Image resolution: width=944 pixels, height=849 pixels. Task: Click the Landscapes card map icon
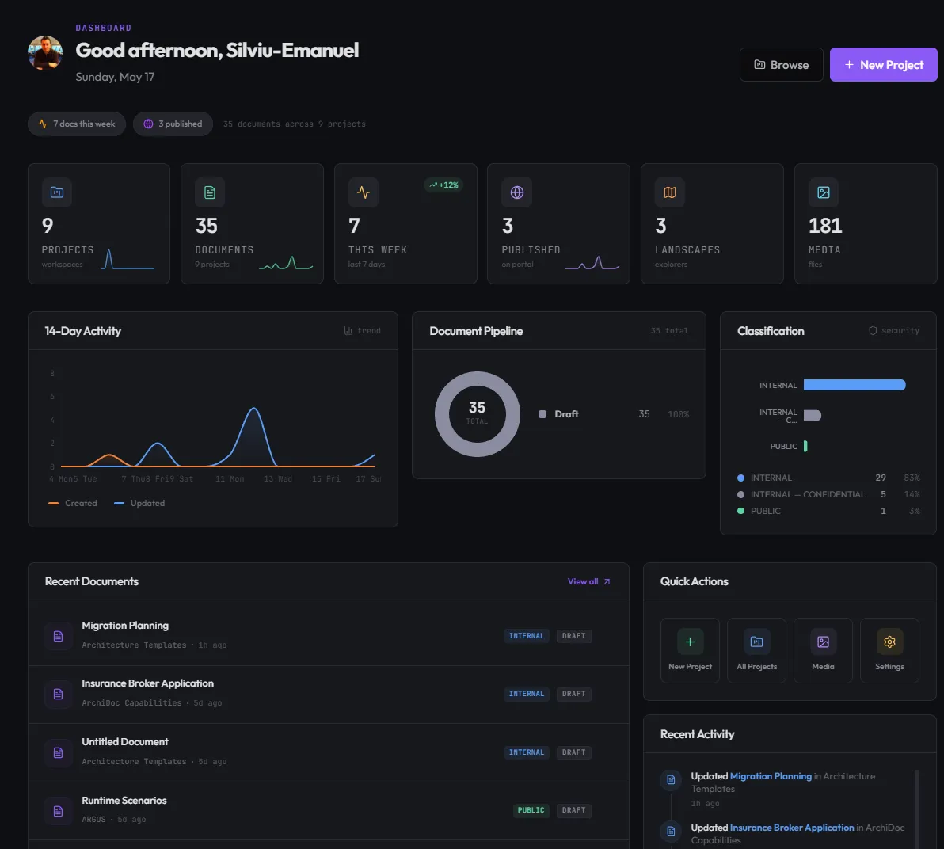coord(670,192)
